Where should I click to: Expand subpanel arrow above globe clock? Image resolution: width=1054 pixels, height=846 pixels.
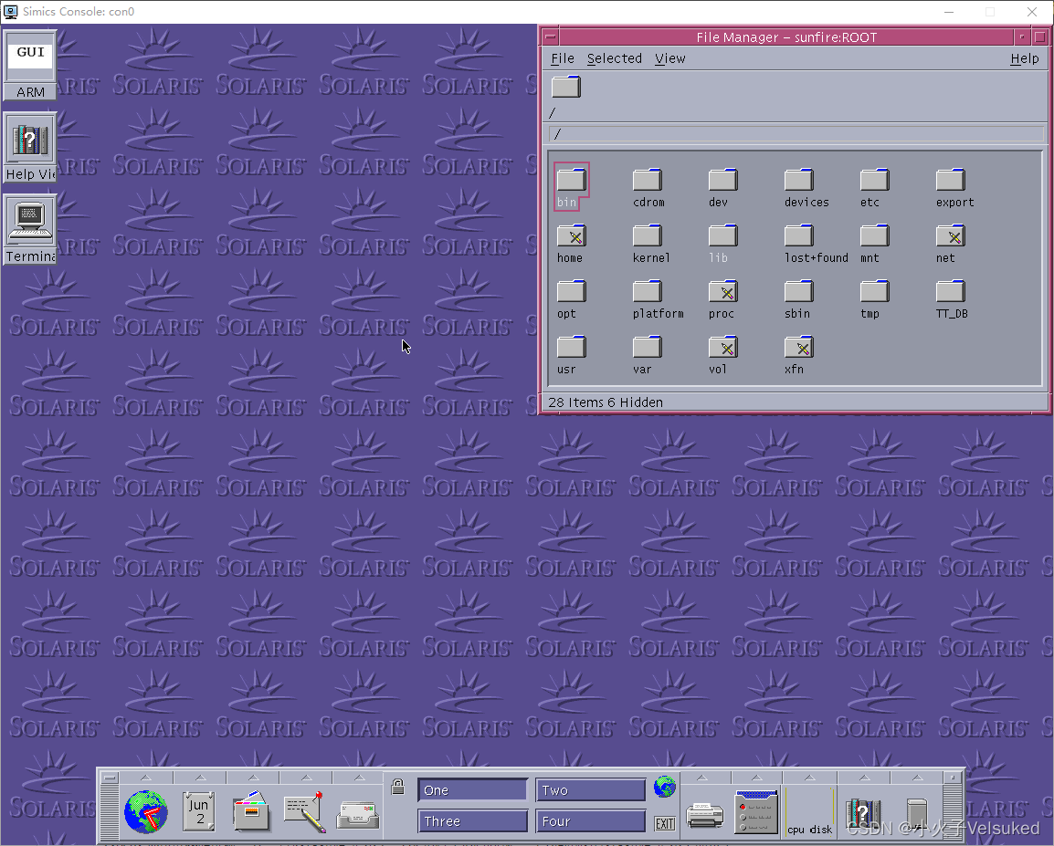pyautogui.click(x=146, y=778)
